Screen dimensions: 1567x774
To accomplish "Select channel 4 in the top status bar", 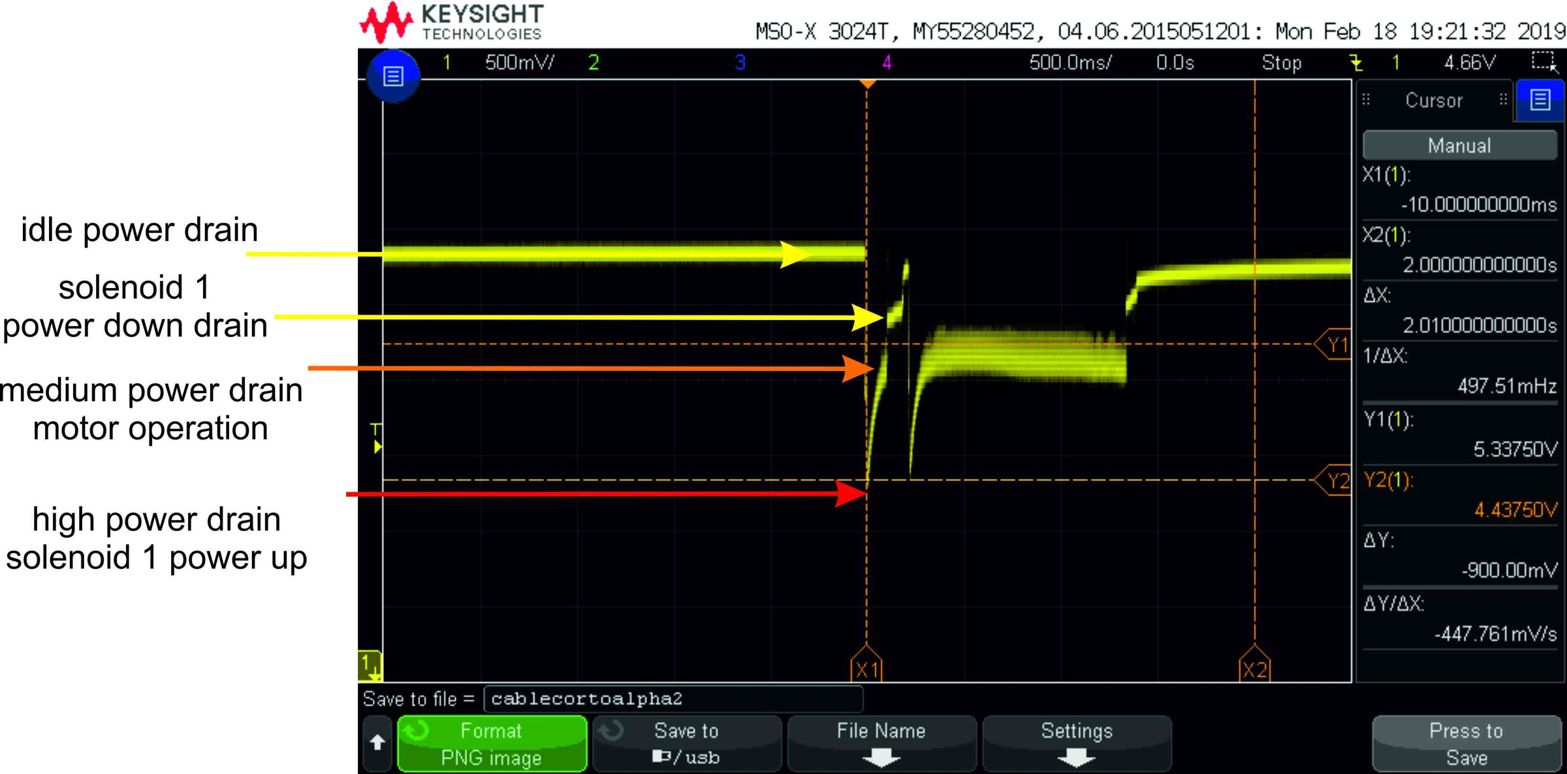I will click(886, 63).
